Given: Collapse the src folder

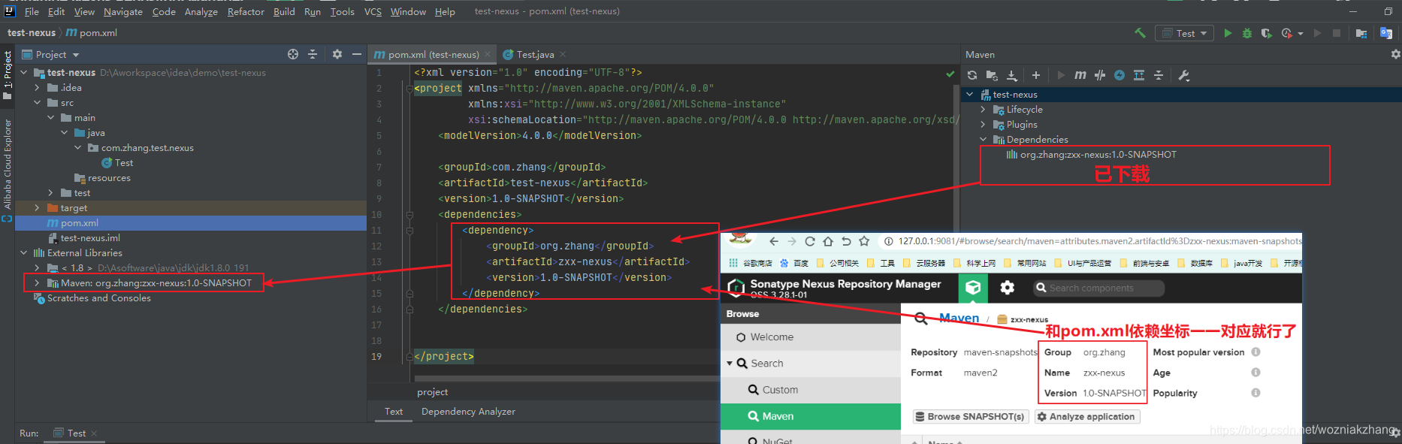Looking at the screenshot, I should [x=38, y=102].
